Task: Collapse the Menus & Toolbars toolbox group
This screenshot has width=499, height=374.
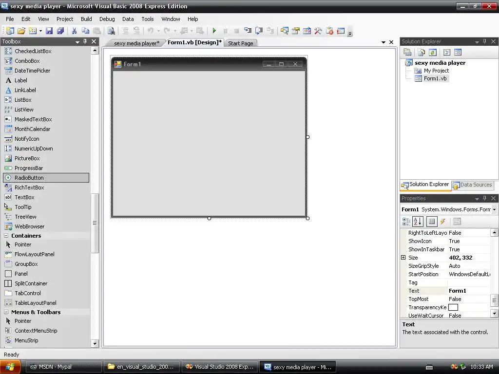Action: (6, 312)
